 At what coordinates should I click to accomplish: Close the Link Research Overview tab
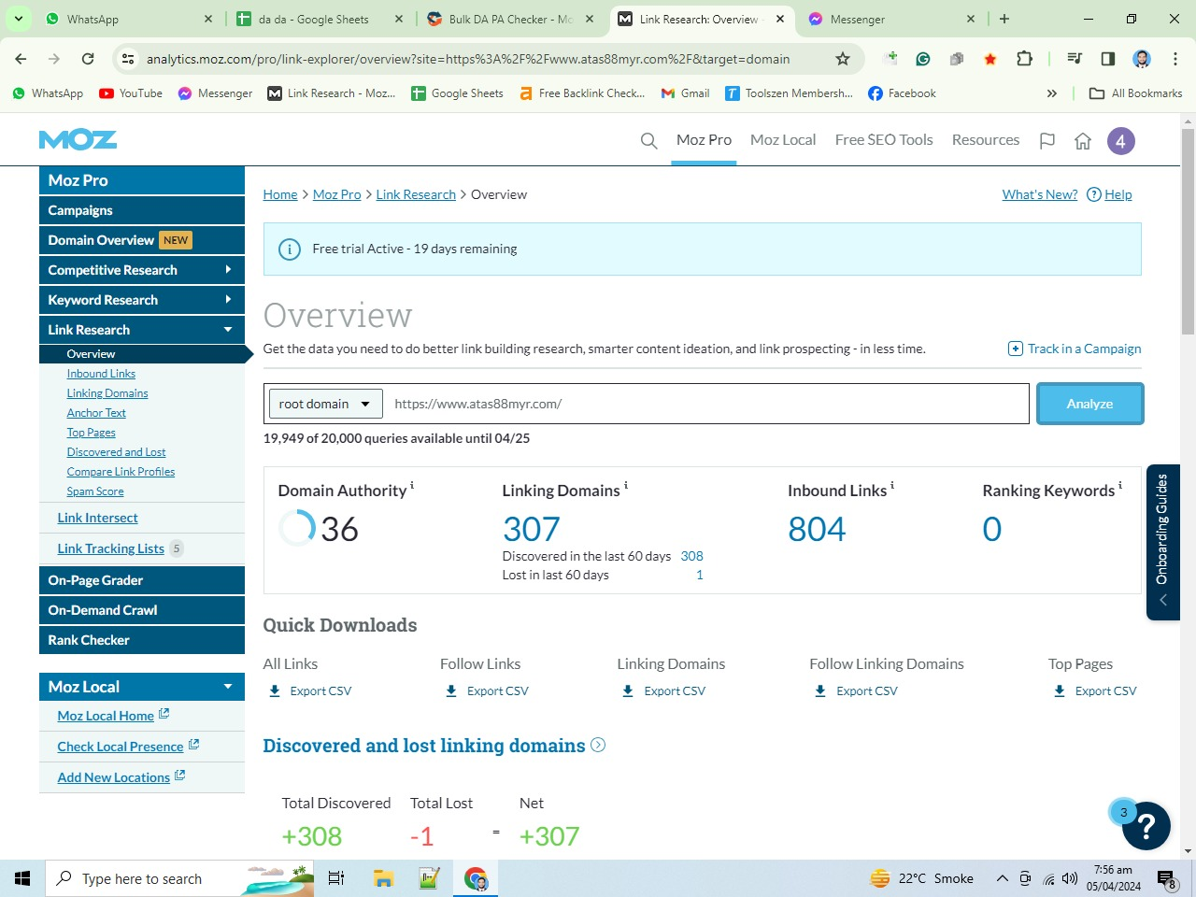point(780,19)
